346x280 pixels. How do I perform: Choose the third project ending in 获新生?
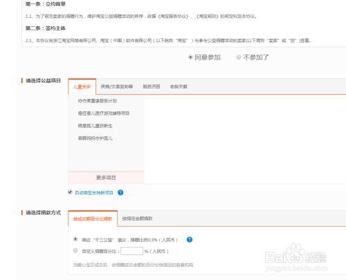tap(95, 126)
